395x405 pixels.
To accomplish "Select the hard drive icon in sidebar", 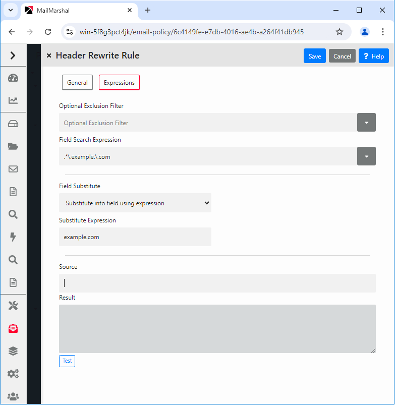I will tap(13, 124).
